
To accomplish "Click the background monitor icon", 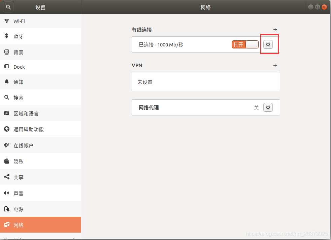I will tap(7, 52).
